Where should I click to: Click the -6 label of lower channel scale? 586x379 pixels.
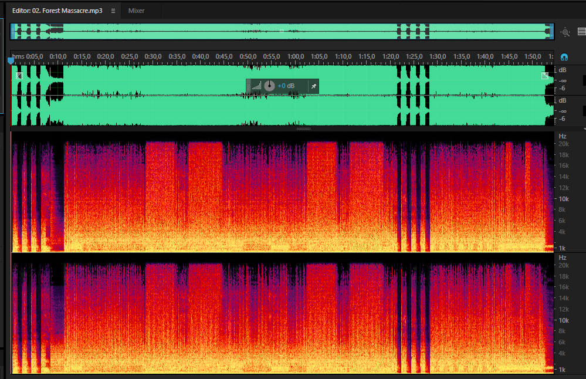[562, 119]
